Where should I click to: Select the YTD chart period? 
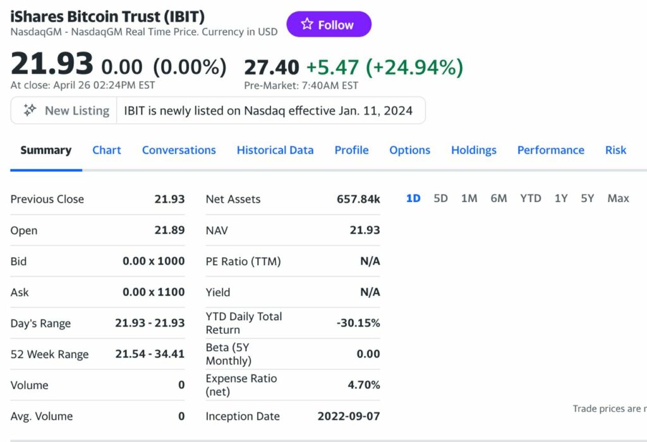coord(530,198)
